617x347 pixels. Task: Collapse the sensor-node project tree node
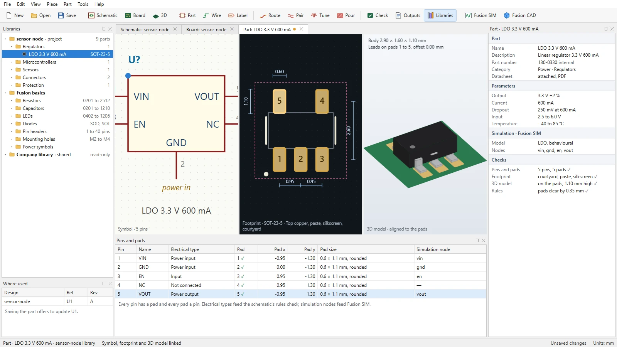pyautogui.click(x=5, y=39)
